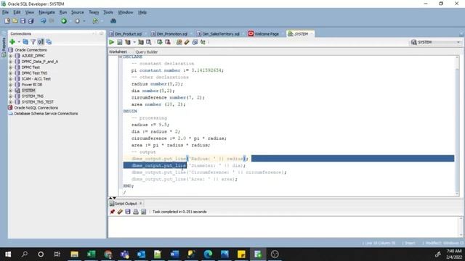Click the eraser Clear icon in worksheet toolbar
The width and height of the screenshot is (465, 261).
(187, 42)
